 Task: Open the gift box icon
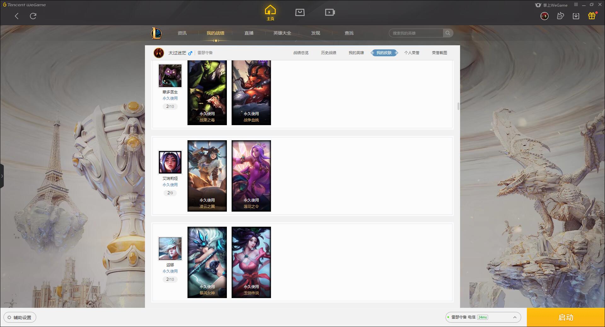[x=592, y=16]
